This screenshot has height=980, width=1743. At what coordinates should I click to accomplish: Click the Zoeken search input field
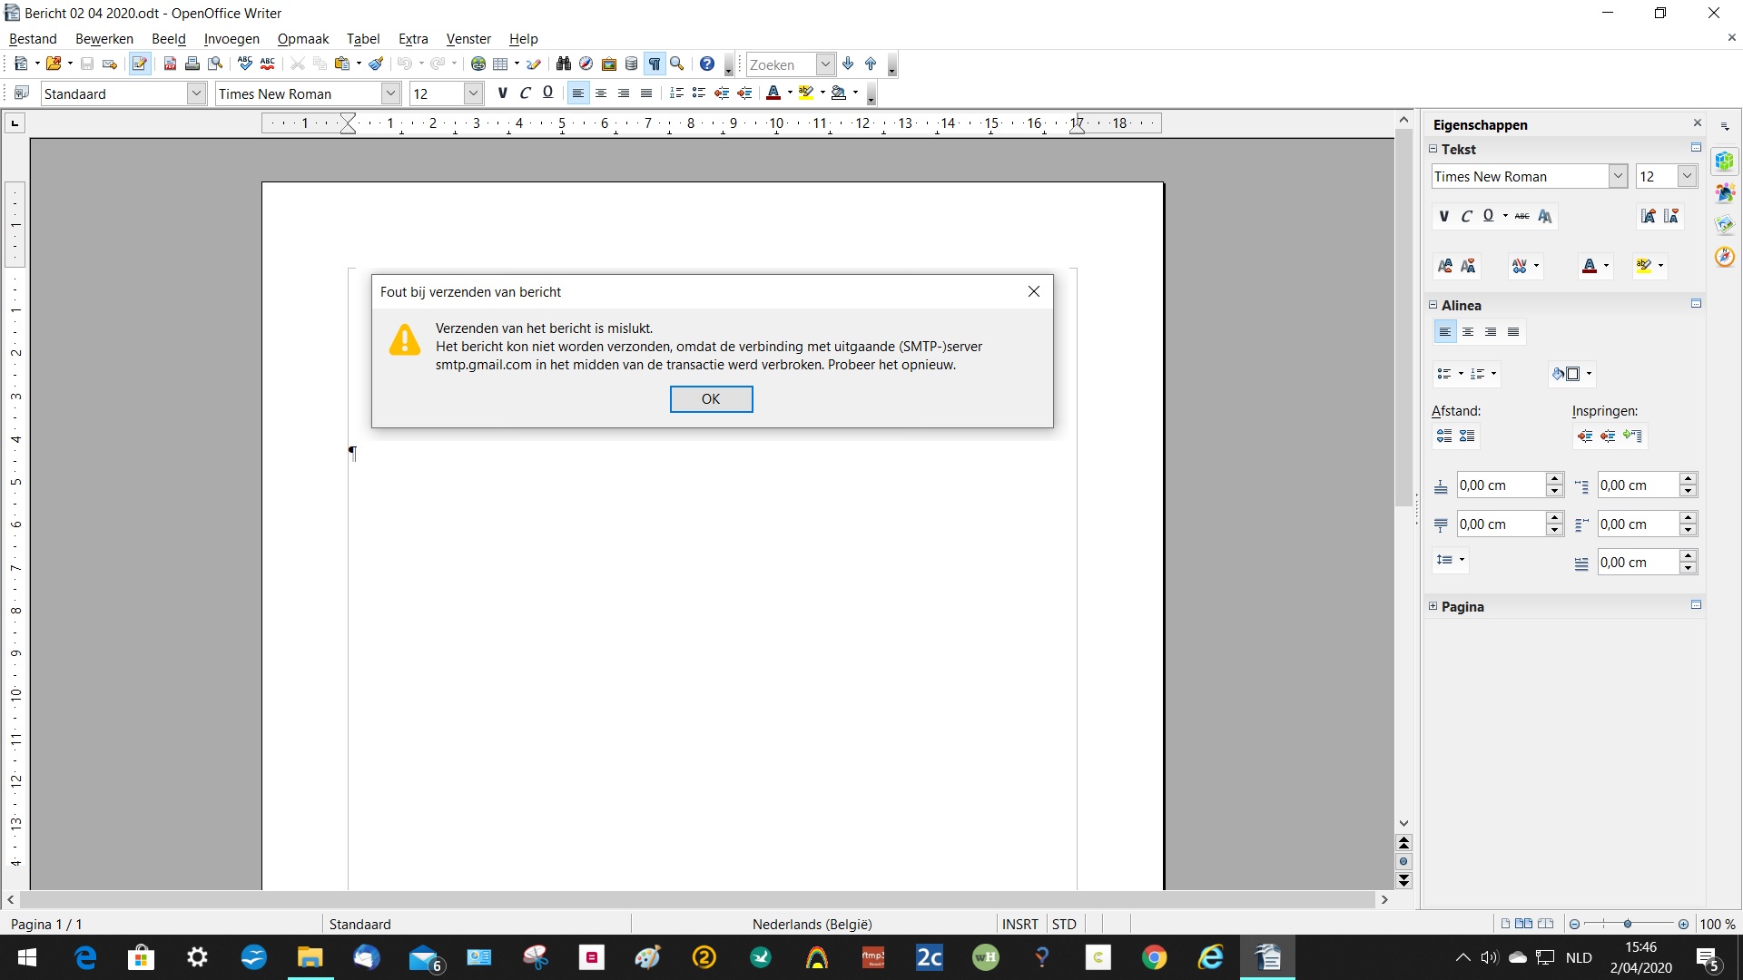coord(780,64)
